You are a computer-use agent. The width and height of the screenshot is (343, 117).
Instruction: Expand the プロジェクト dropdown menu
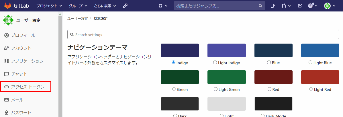[49, 6]
